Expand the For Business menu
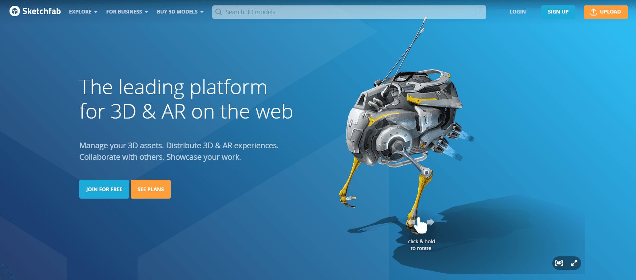Viewport: 636px width, 280px height. (127, 12)
